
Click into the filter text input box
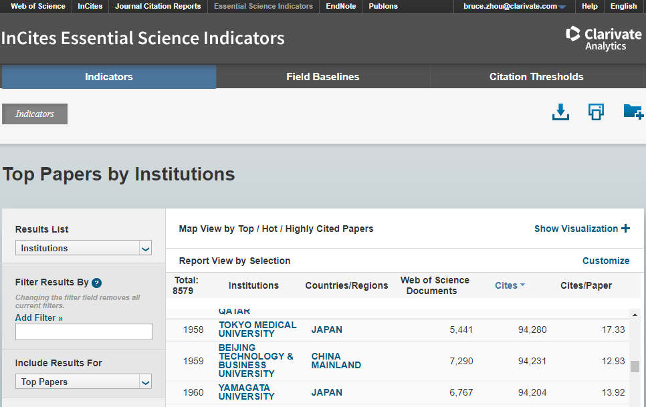tap(84, 331)
